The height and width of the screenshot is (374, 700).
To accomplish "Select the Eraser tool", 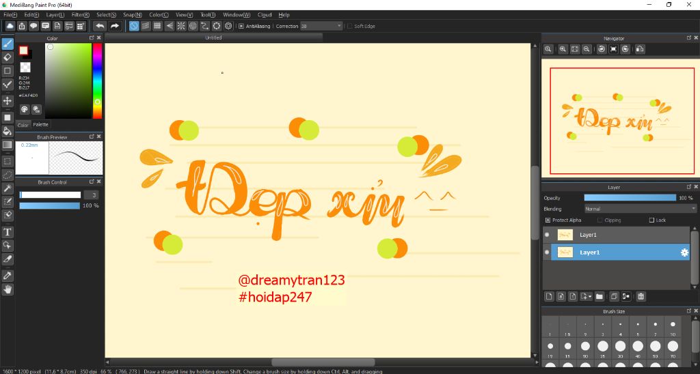I will tap(8, 57).
